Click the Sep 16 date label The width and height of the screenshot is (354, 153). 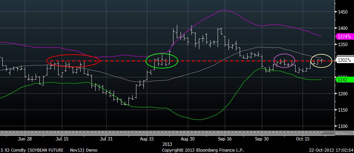click(x=225, y=139)
